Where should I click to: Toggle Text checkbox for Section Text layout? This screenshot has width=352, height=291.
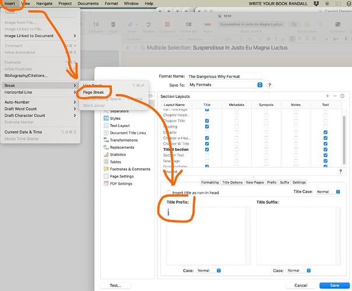click(x=325, y=155)
